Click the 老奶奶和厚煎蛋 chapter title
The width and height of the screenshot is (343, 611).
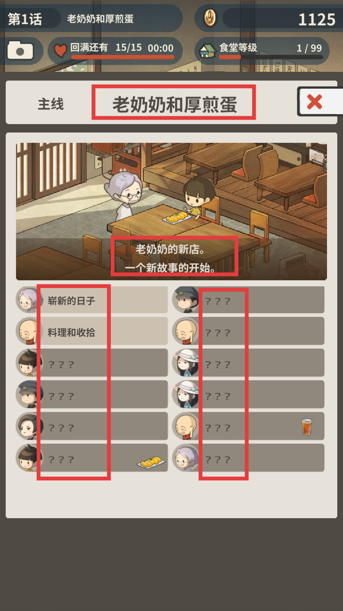[x=174, y=104]
